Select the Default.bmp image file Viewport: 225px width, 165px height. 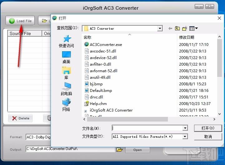click(101, 91)
